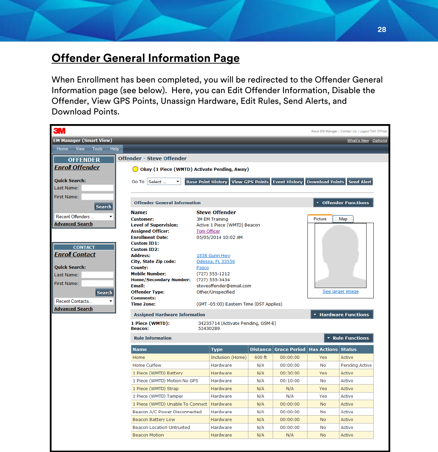
Task: Click Search in the Contact panel
Action: point(104,293)
